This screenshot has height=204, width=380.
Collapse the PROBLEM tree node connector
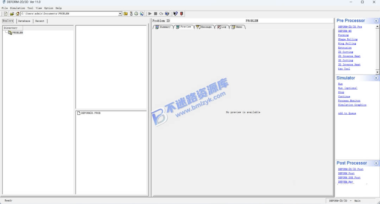click(6, 32)
